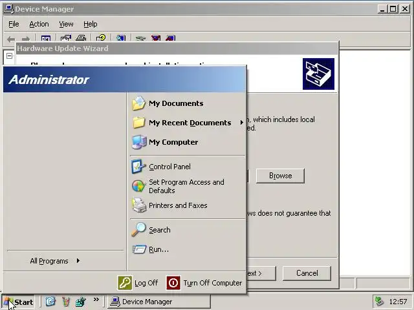Click the red Turn Off Computer icon
The width and height of the screenshot is (414, 310).
pyautogui.click(x=173, y=283)
